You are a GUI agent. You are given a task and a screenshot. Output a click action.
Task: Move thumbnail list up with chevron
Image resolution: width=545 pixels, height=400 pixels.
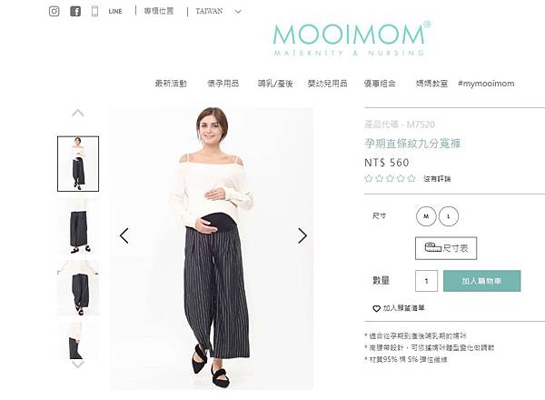point(78,113)
